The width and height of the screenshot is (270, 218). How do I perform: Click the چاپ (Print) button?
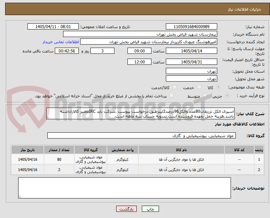coord(150,209)
